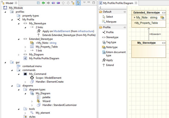
Task: Pin the Default palette drawer
Action: [125, 12]
